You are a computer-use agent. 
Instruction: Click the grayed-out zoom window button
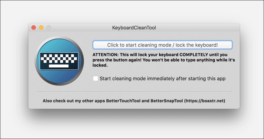point(49,28)
